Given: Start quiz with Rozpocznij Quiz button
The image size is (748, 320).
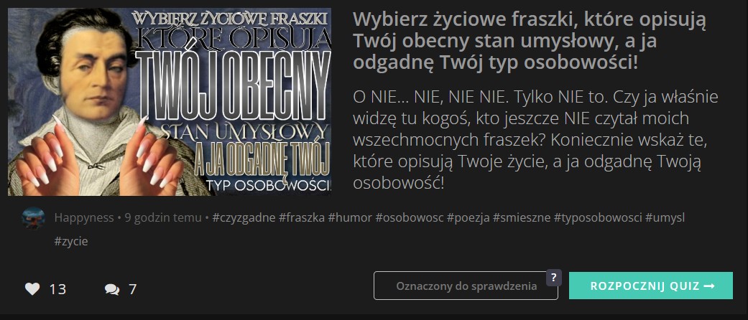Looking at the screenshot, I should pyautogui.click(x=651, y=286).
